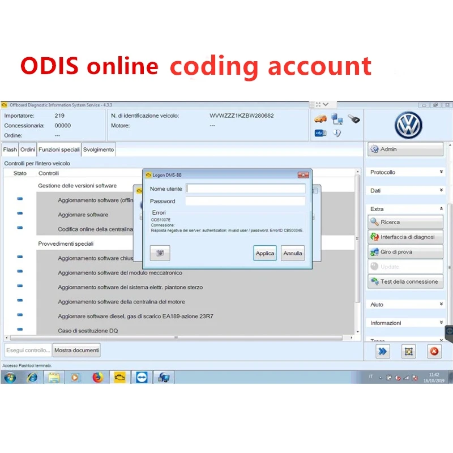Switch to the Flash tab

10,149
